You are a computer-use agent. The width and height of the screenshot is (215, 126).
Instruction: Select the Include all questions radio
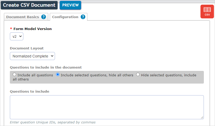(15, 75)
